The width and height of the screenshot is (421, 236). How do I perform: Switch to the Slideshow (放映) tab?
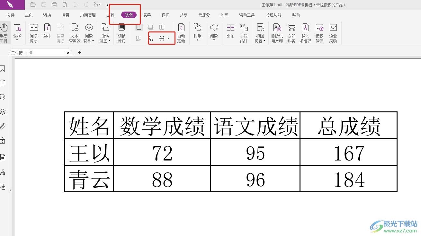225,15
